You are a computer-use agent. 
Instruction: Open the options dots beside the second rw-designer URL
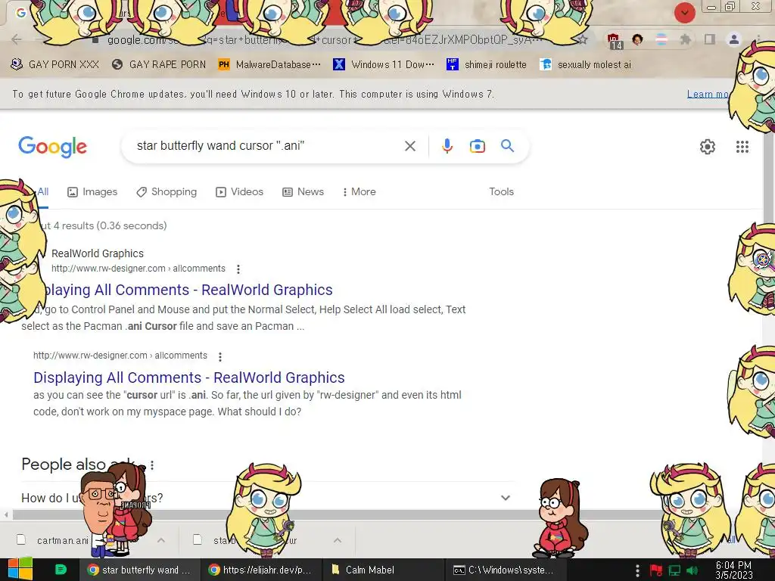point(220,357)
